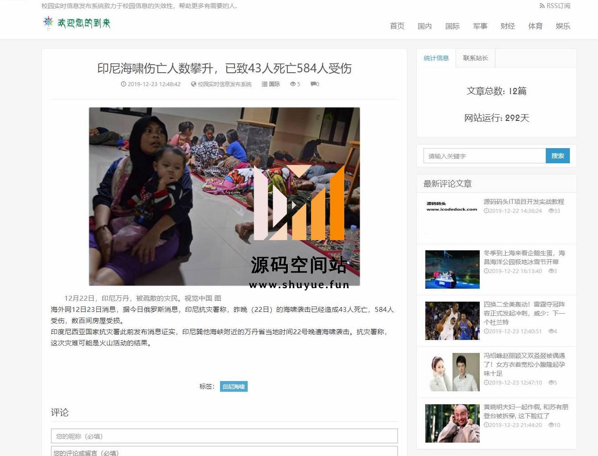Screen dimensions: 598x456
Task: Click the clock icon next to 2019-12-22 16:13:40
Action: coord(486,271)
